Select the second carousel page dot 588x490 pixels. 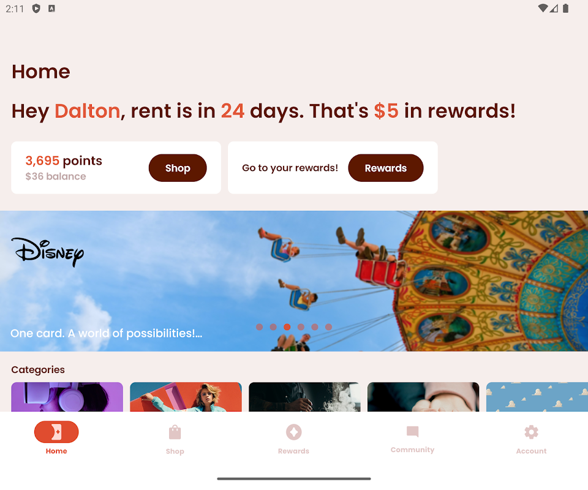tap(273, 327)
